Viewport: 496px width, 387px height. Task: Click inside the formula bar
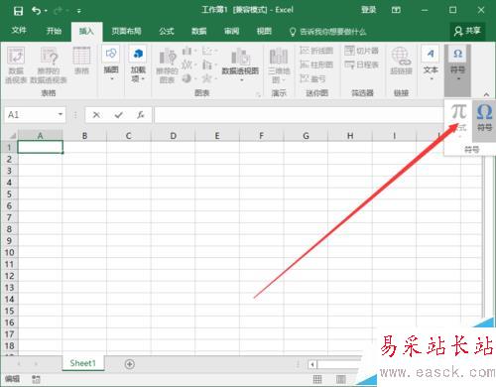coord(299,115)
